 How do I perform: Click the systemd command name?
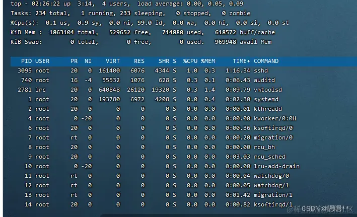click(x=266, y=99)
